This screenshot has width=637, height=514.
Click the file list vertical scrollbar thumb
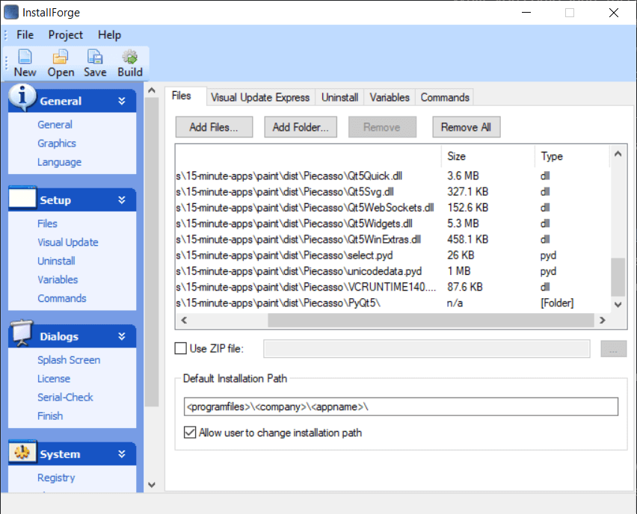coord(618,277)
